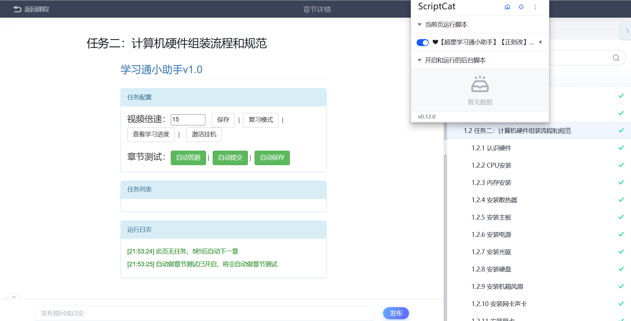The width and height of the screenshot is (631, 321).
Task: Click the search magnifier icon in sidebar
Action: [x=616, y=58]
